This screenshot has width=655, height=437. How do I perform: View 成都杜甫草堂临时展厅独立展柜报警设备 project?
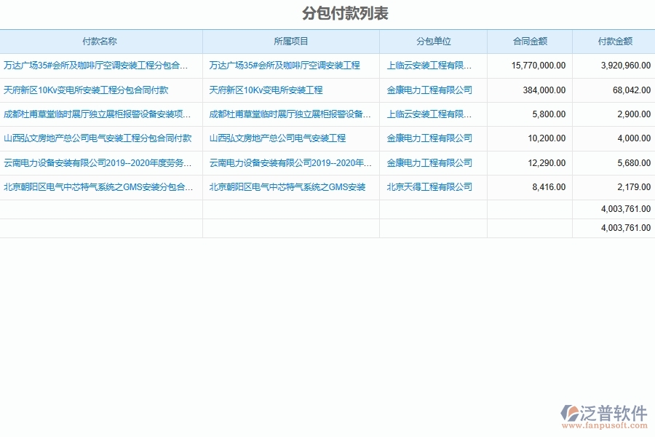[x=290, y=114]
